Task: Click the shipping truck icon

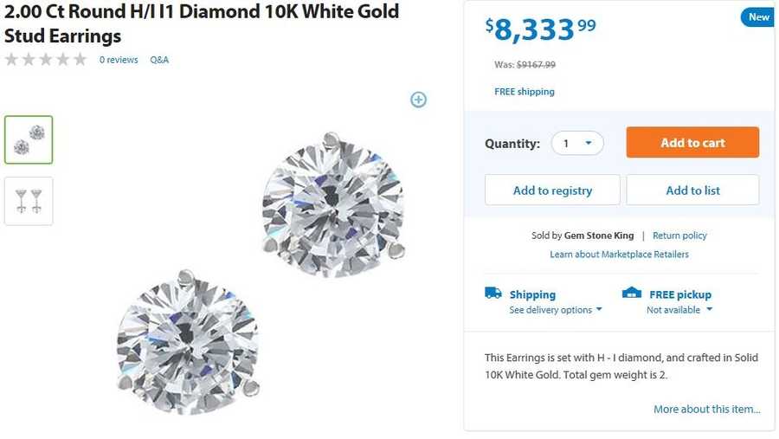Action: tap(493, 294)
